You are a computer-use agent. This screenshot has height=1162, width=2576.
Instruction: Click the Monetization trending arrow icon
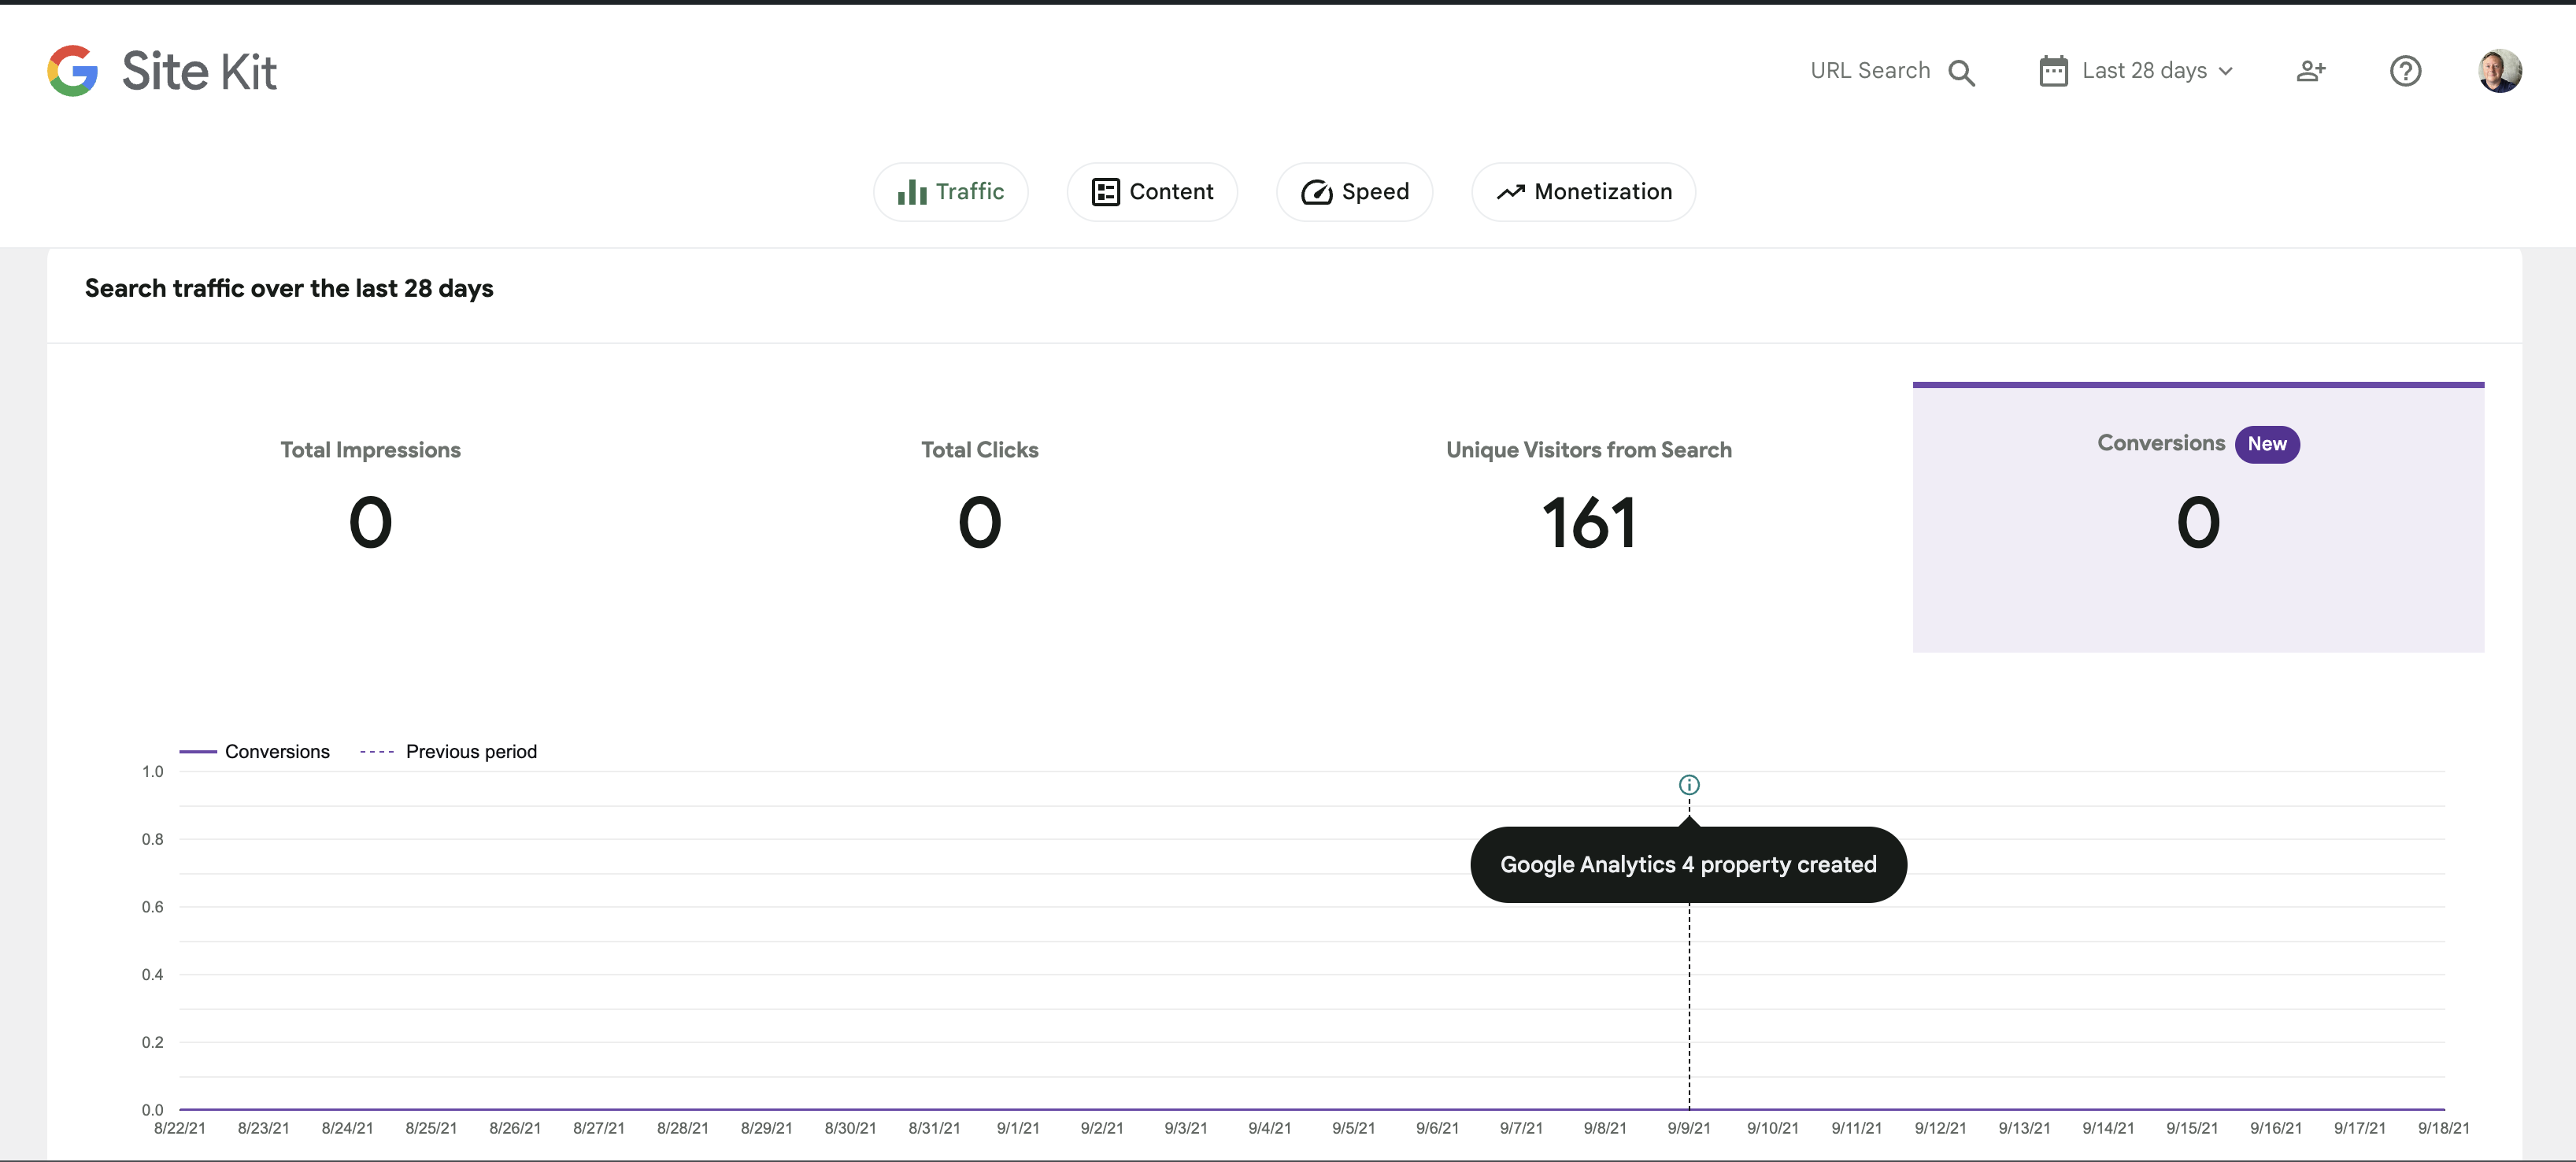(x=1511, y=191)
